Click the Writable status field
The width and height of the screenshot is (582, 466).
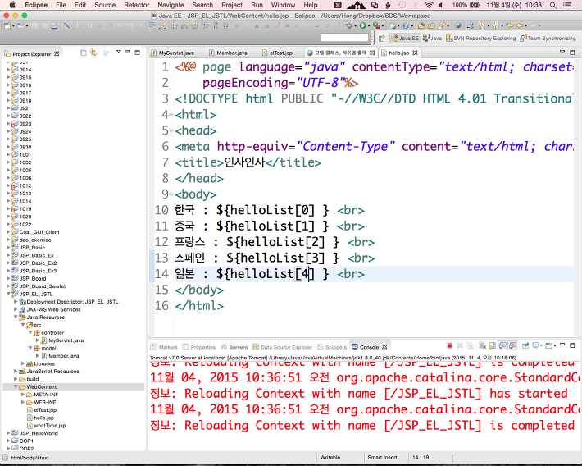tap(330, 458)
